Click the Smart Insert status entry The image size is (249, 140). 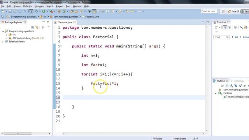pyautogui.click(x=180, y=138)
